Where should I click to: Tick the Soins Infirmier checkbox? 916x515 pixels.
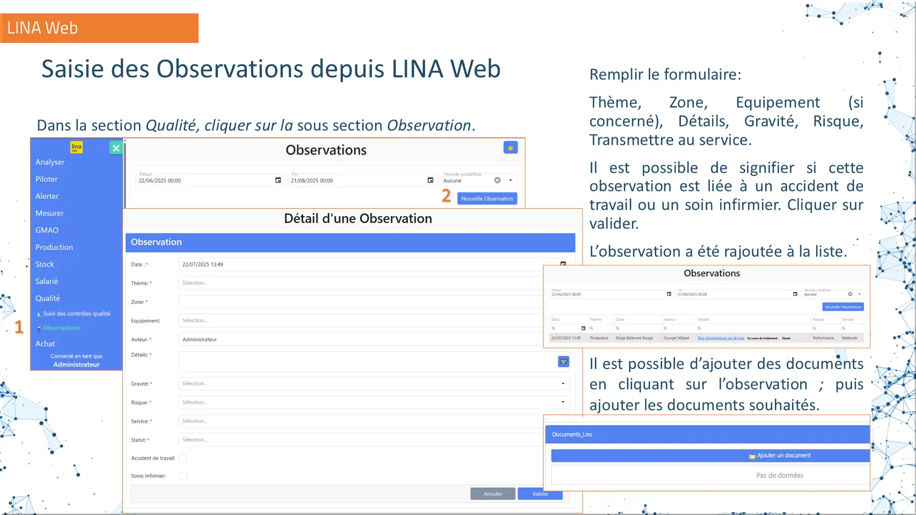point(183,476)
